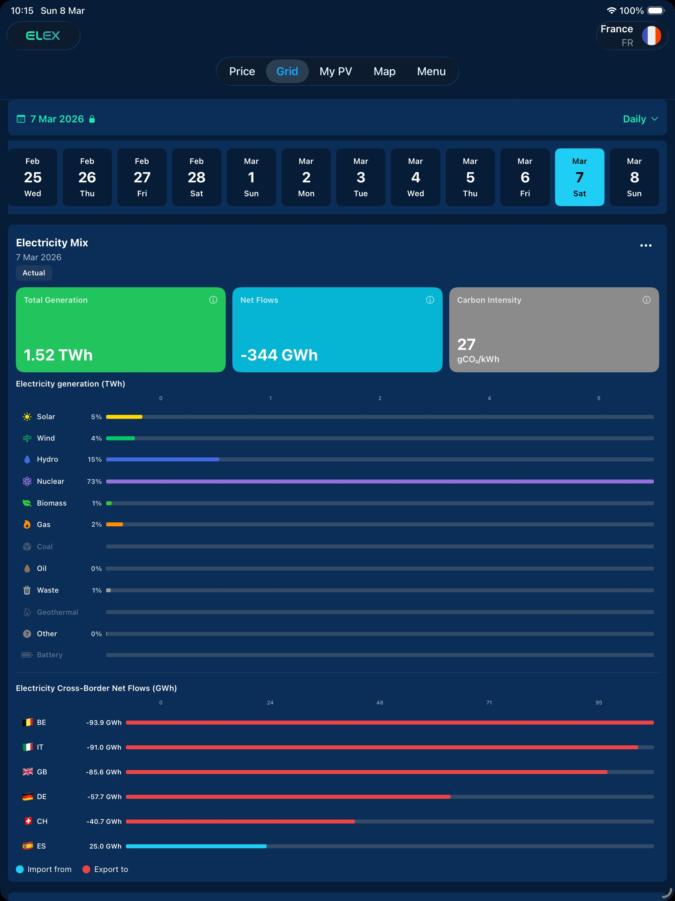
Task: Tap the Switzerland CH flag icon
Action: click(28, 821)
